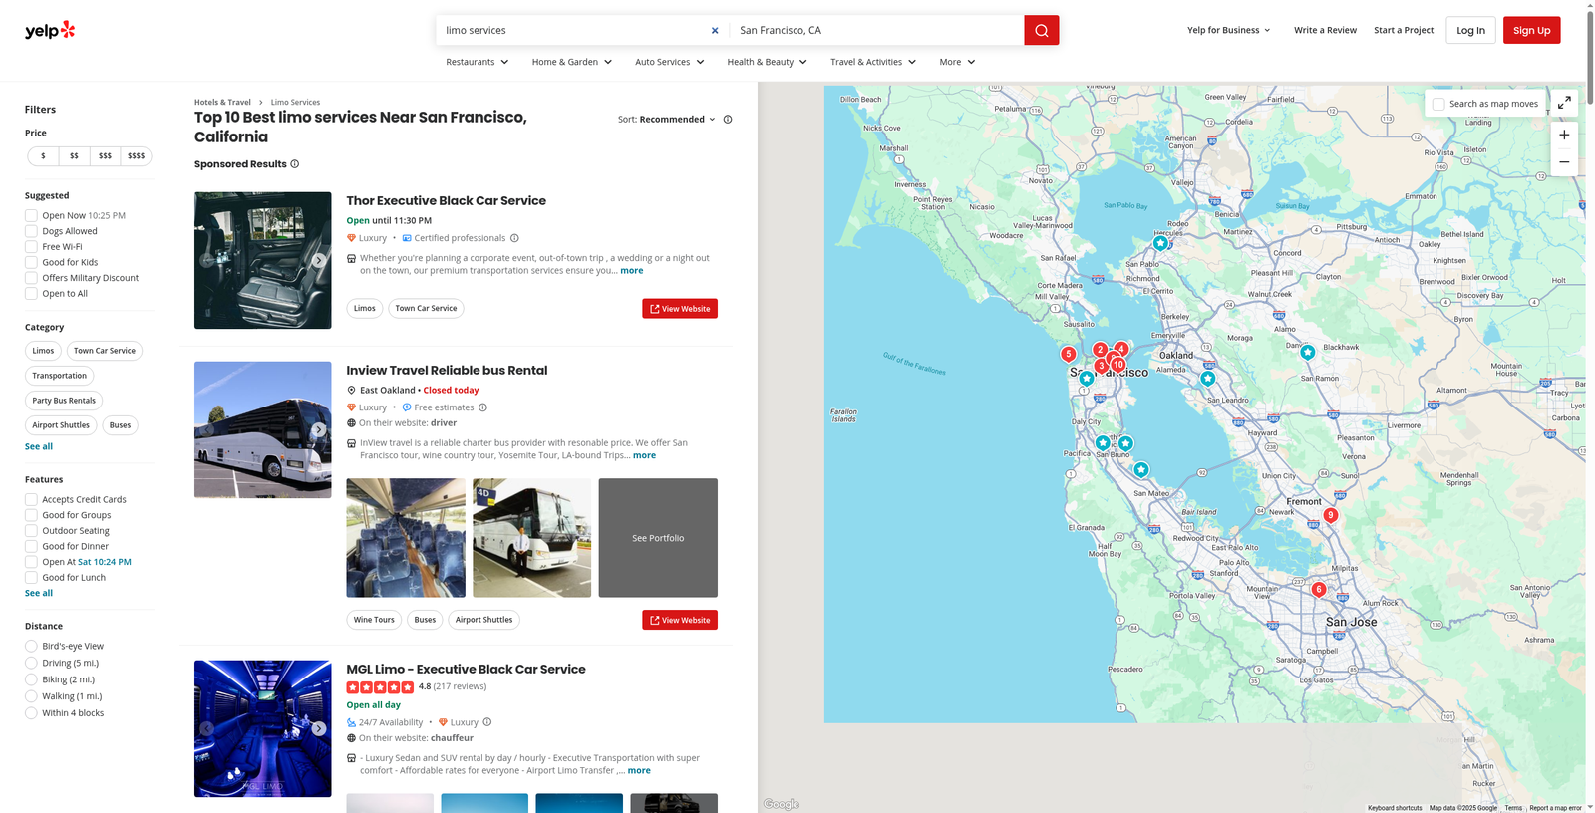Click the San Francisco, CA location field
The width and height of the screenshot is (1595, 813).
click(876, 30)
